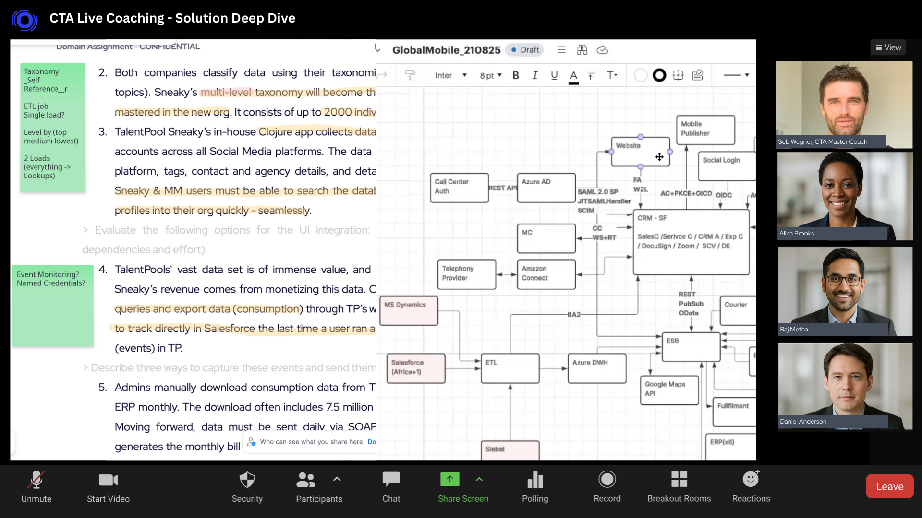Image resolution: width=922 pixels, height=518 pixels.
Task: Click the redo arrow in the toolbar
Action: pos(382,75)
